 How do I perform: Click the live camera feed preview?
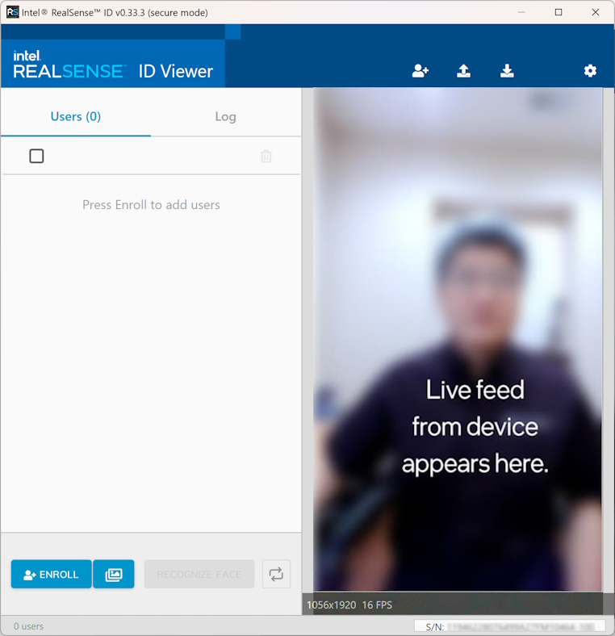click(458, 323)
